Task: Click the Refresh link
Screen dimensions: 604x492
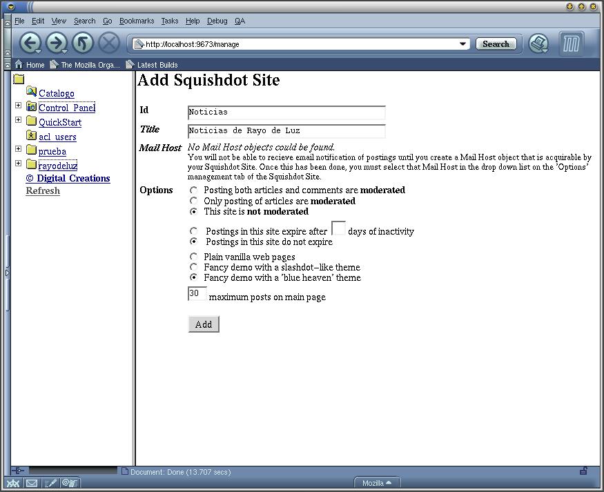Action: 43,190
